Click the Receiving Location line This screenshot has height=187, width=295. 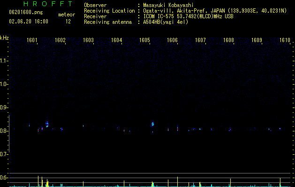pos(185,11)
